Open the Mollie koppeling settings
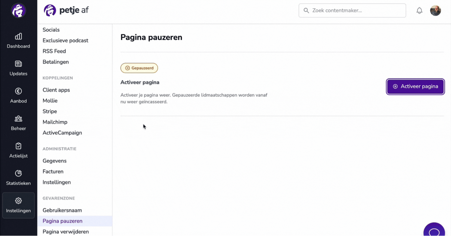Image resolution: width=451 pixels, height=236 pixels. (x=50, y=101)
